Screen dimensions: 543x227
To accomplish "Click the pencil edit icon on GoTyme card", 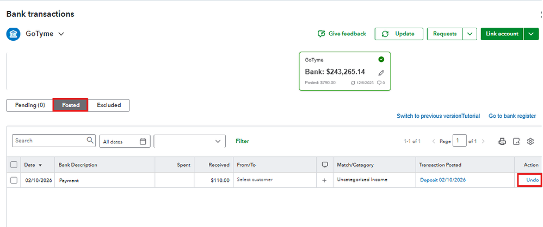I will coord(381,73).
